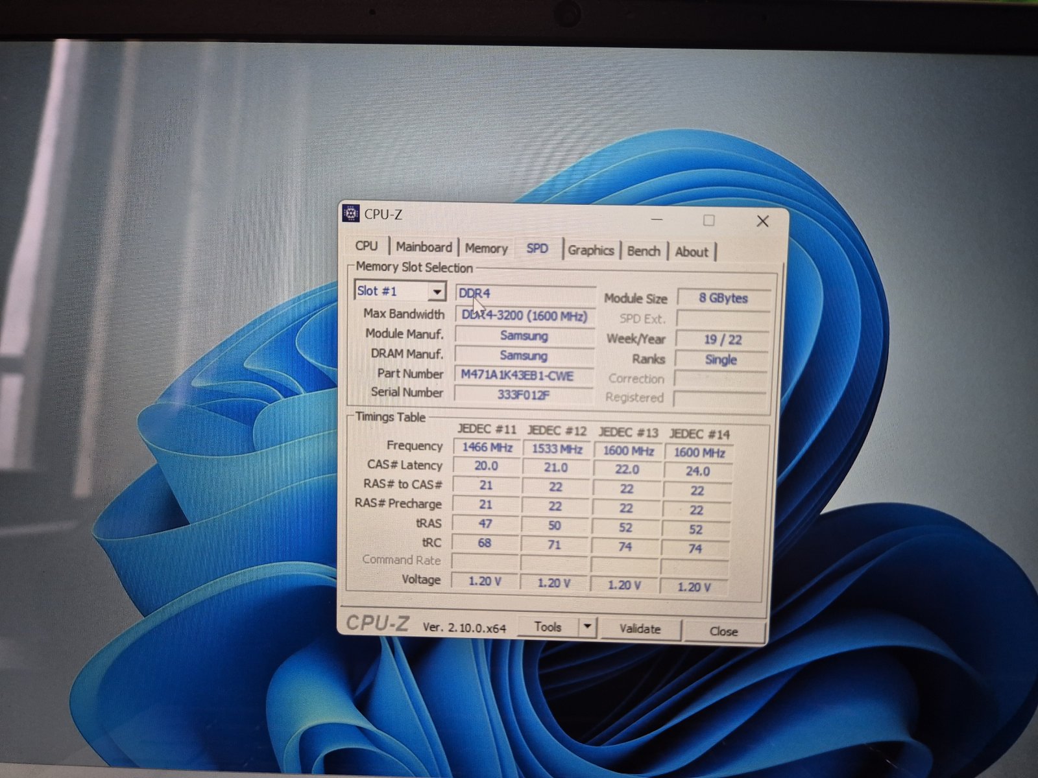1038x778 pixels.
Task: Select the Serial Number field 333F012F
Action: pyautogui.click(x=524, y=395)
